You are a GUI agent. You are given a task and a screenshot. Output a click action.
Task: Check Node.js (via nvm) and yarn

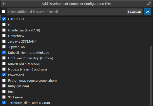4,69
